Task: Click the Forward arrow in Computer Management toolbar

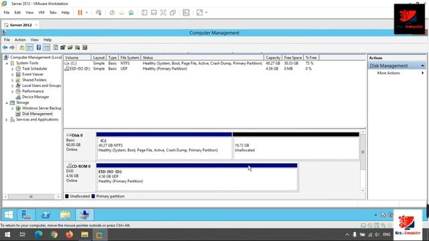Action: pos(12,48)
